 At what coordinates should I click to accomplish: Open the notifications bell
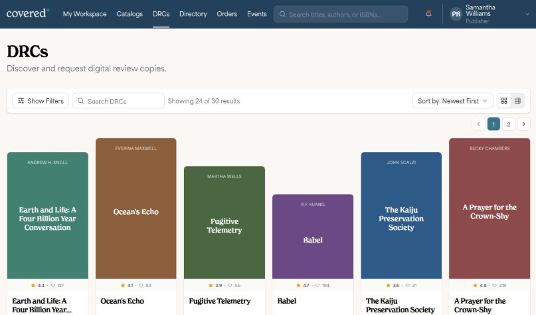point(428,14)
